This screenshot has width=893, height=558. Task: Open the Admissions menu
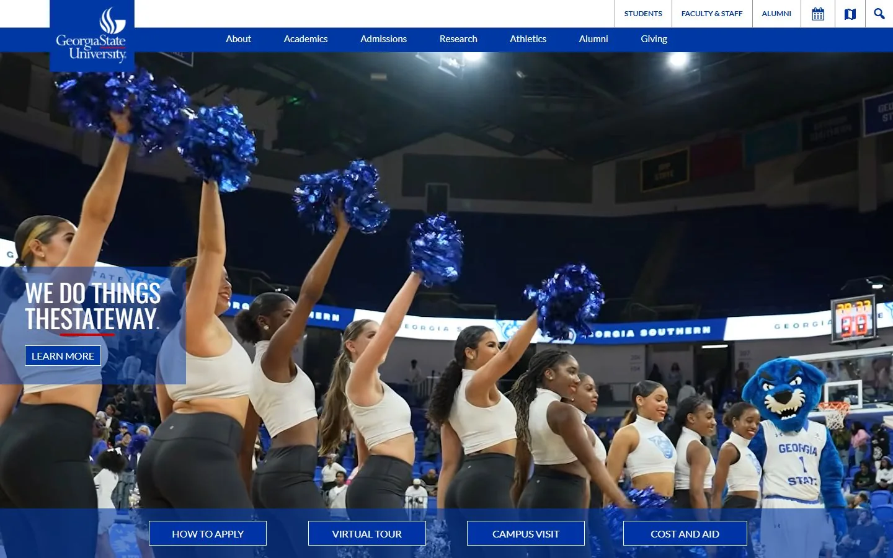tap(383, 39)
